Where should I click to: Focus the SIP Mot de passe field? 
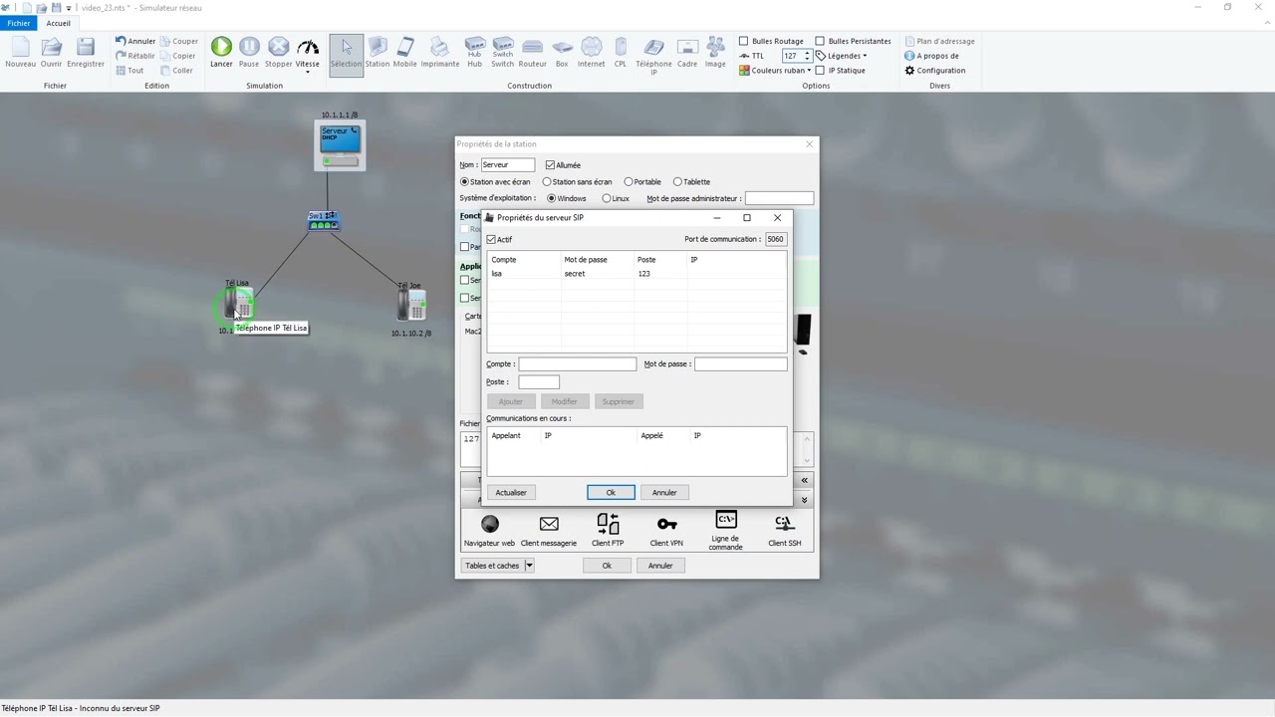[x=740, y=363]
